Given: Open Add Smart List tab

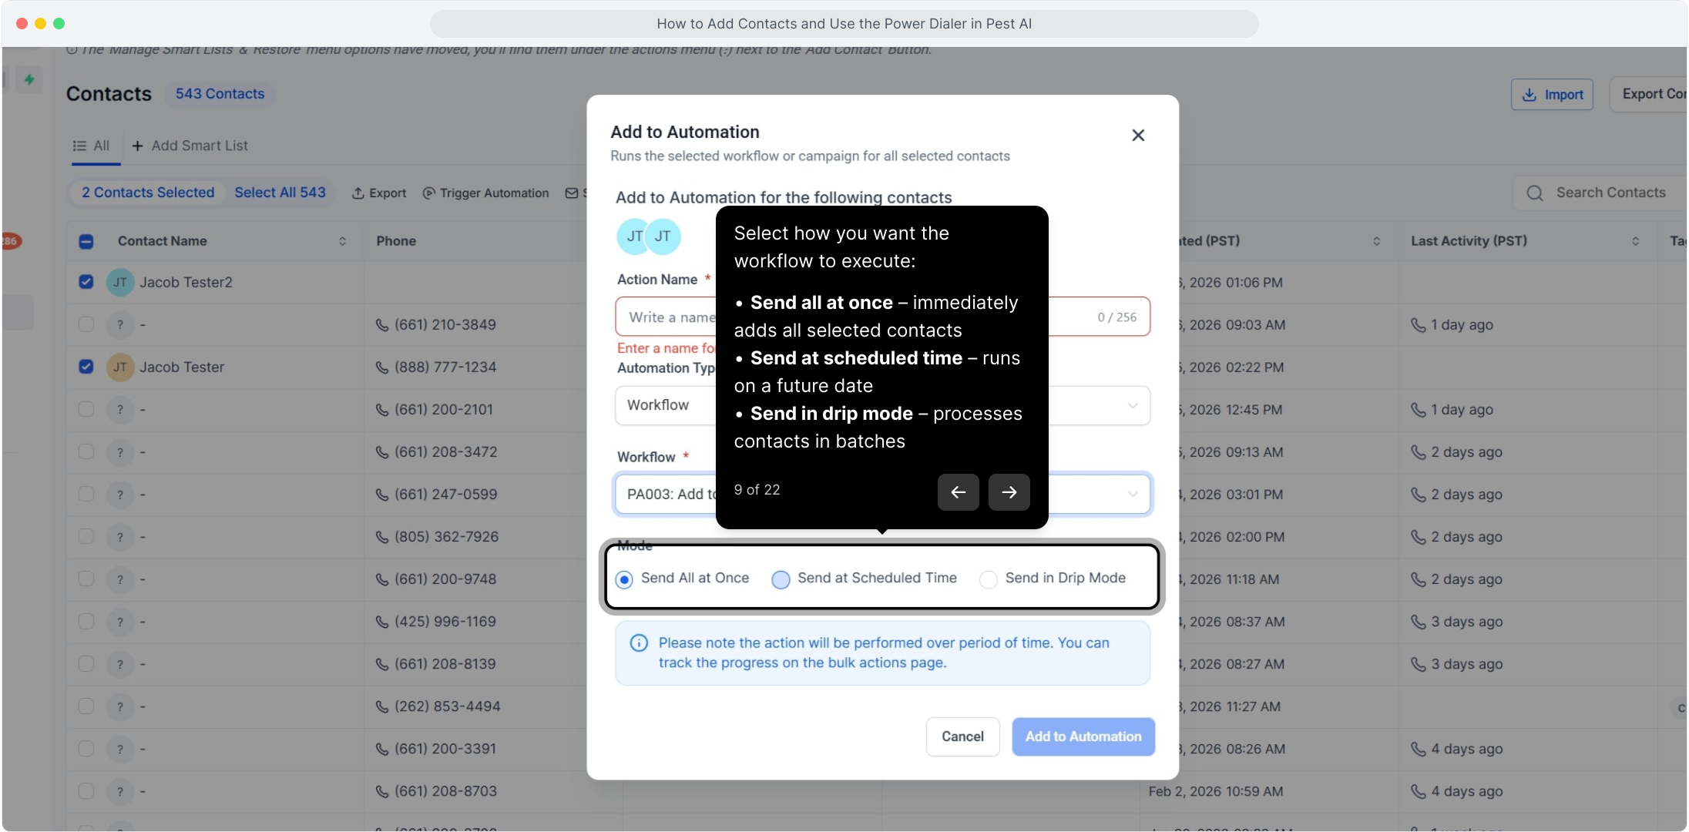Looking at the screenshot, I should 190,146.
